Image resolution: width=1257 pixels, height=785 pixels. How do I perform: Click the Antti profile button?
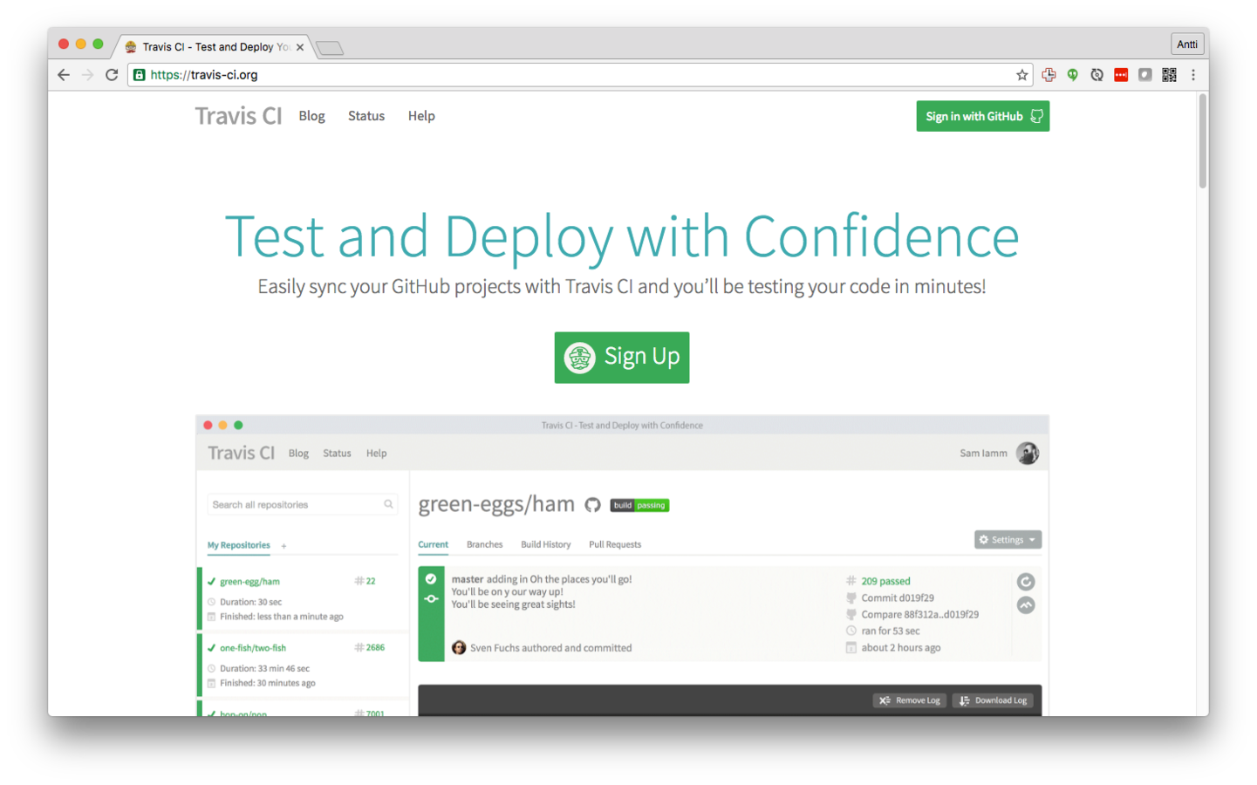(x=1186, y=44)
